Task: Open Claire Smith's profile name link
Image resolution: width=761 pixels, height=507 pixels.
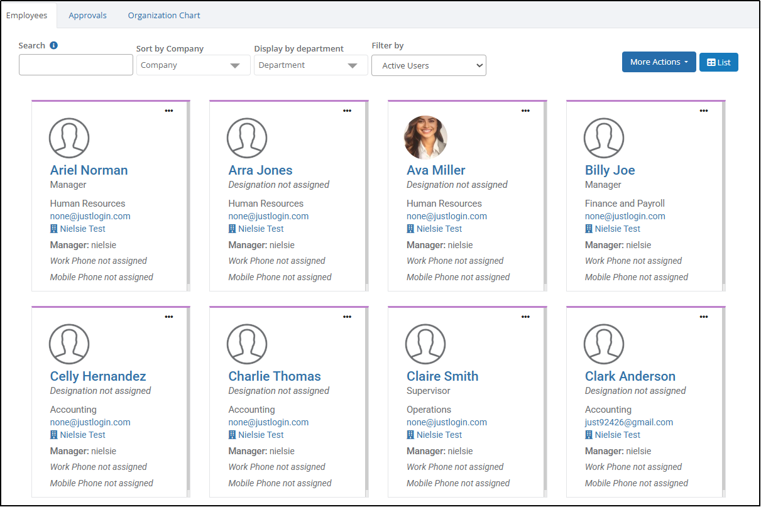Action: 442,376
